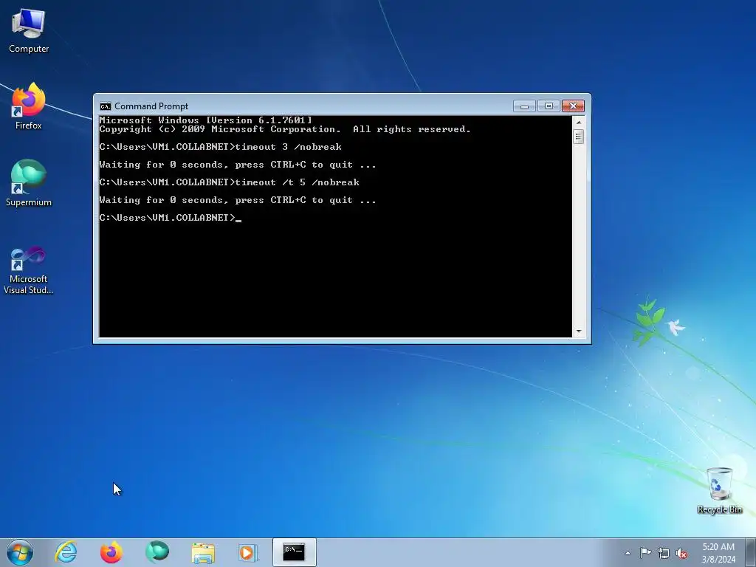The width and height of the screenshot is (756, 567).
Task: Select the Firefox desktop shortcut
Action: point(29,106)
